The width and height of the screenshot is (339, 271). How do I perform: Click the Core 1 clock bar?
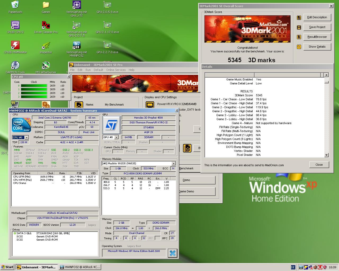click(x=34, y=89)
